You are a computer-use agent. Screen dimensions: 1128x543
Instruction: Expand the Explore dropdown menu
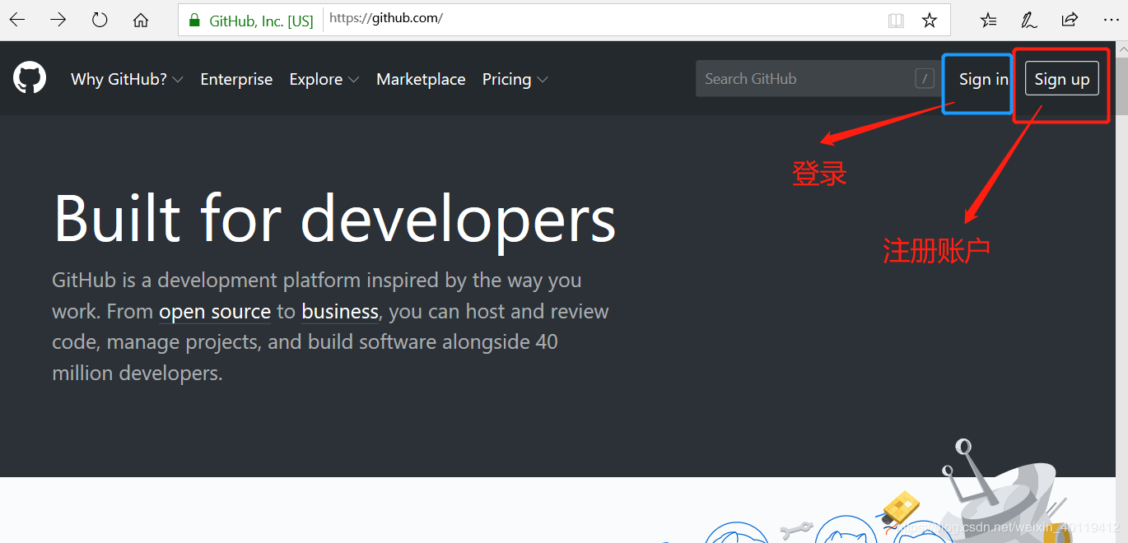click(x=324, y=79)
